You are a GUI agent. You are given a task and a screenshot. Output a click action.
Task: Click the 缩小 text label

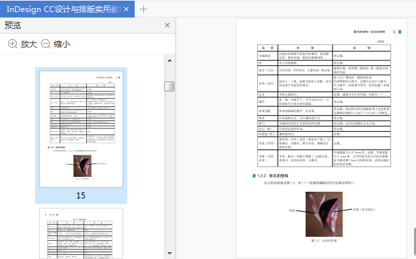click(x=62, y=44)
